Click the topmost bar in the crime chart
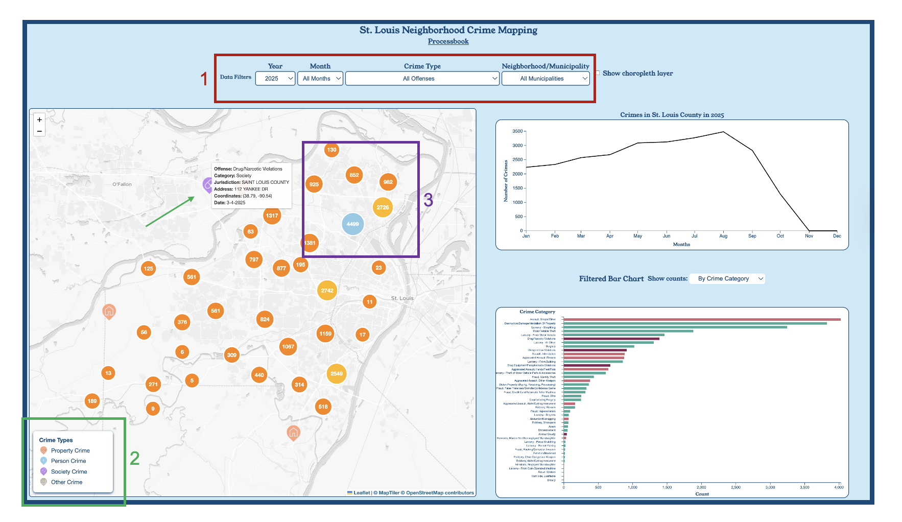 (701, 319)
